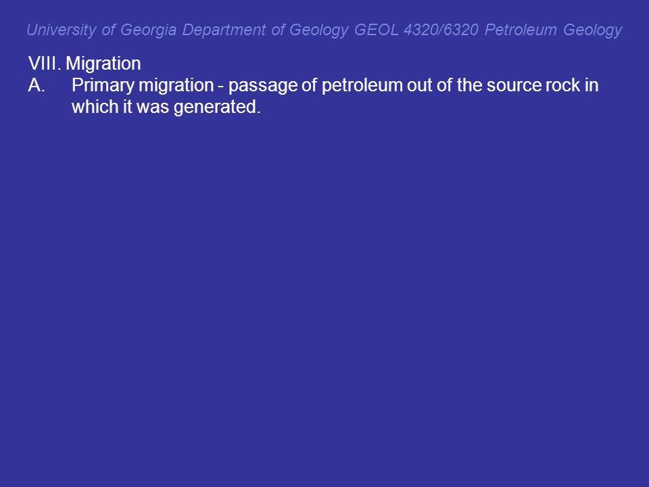The width and height of the screenshot is (649, 487).
Task: Select the course code "GEOL" in header
Action: coord(377,30)
